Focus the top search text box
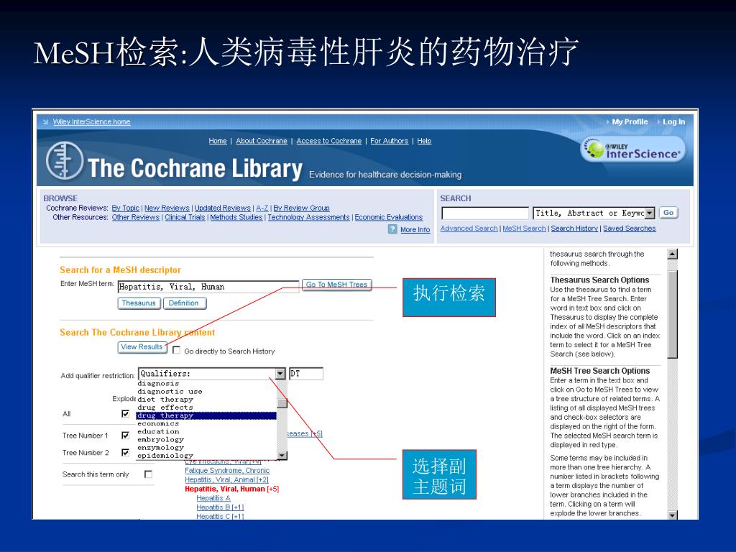This screenshot has width=736, height=552. pos(485,213)
